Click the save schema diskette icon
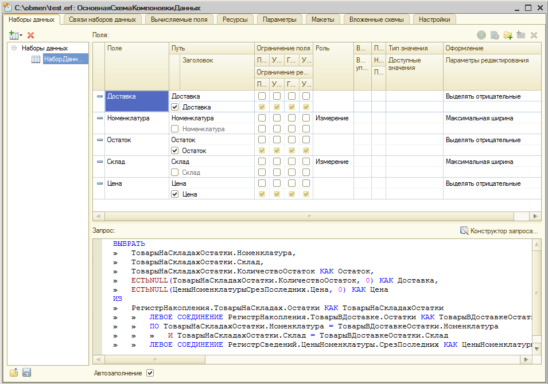Screen dimensions: 548x384 (26, 373)
